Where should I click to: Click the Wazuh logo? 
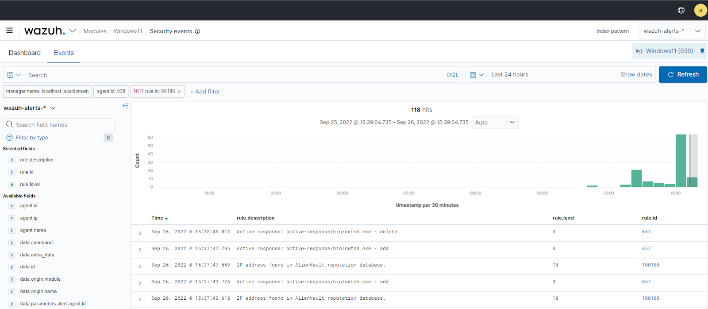45,31
